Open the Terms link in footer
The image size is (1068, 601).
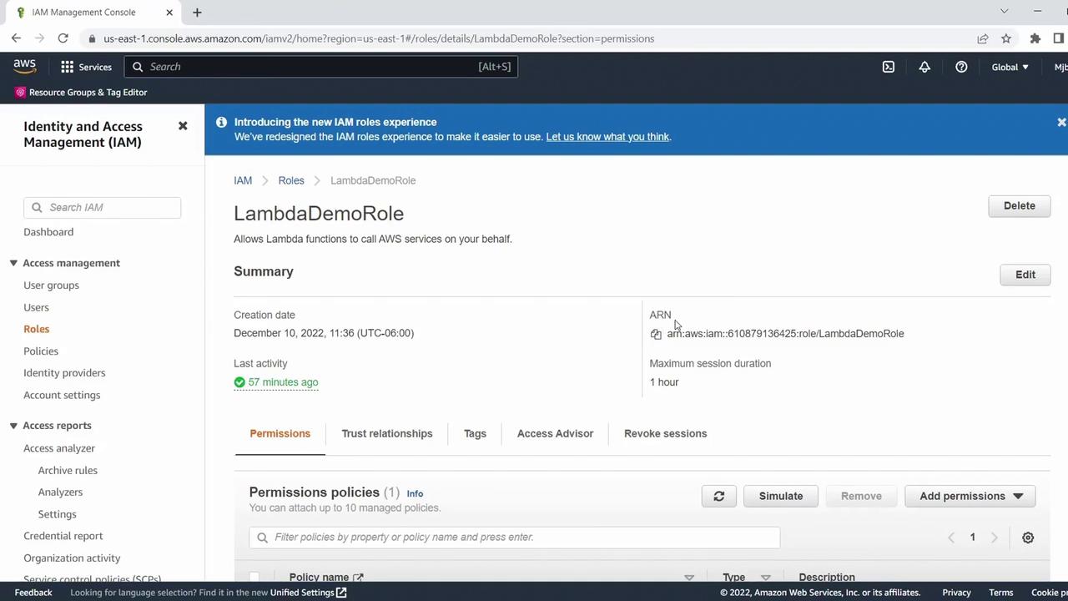click(x=1001, y=593)
